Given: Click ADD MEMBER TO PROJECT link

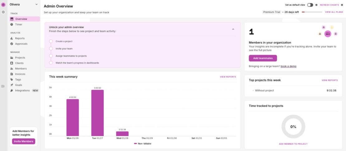Looking at the screenshot, I should tap(293, 144).
